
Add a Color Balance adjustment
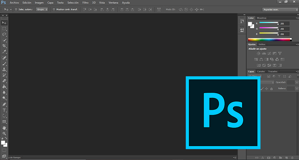pyautogui.click(x=261, y=59)
